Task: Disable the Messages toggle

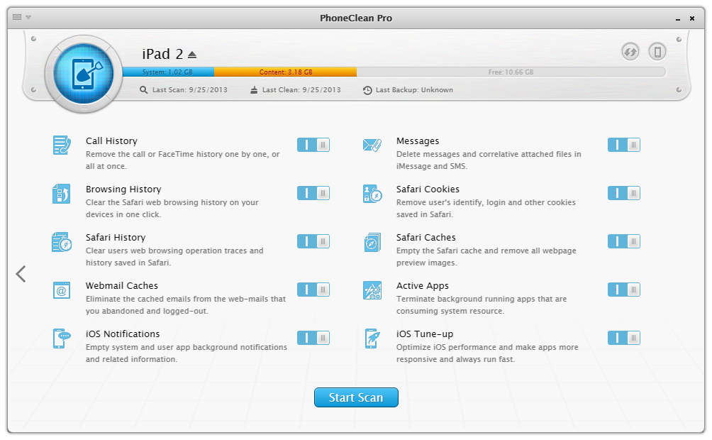Action: [x=623, y=145]
